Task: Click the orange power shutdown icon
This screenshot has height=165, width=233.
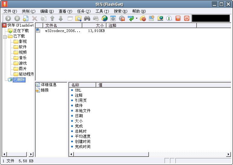Action: 187,18
